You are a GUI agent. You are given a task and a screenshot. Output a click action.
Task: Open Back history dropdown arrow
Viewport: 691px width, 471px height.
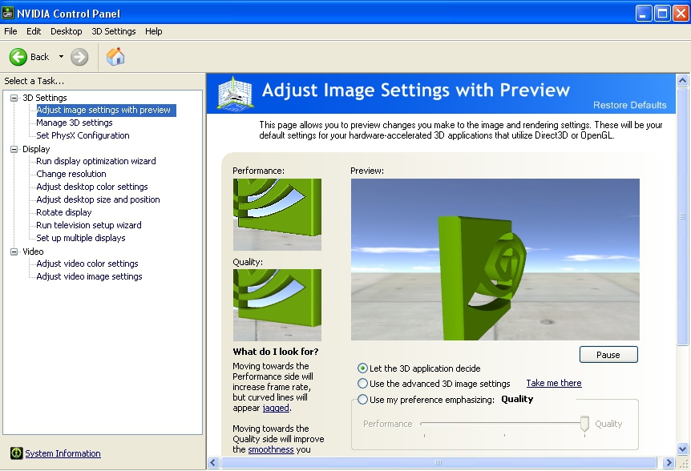61,57
